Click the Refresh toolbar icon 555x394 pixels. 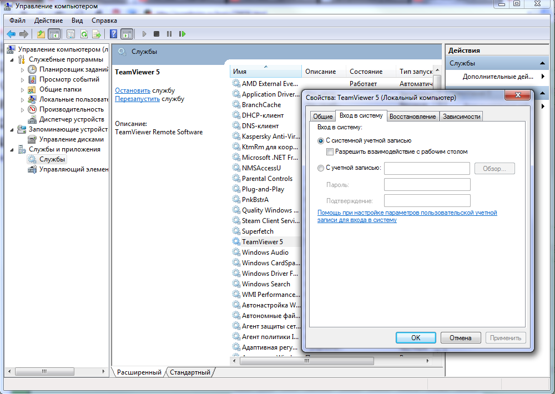[x=84, y=34]
